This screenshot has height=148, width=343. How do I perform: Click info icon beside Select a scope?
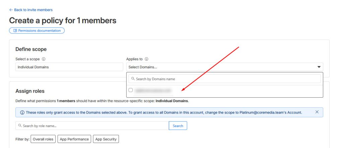click(x=44, y=59)
